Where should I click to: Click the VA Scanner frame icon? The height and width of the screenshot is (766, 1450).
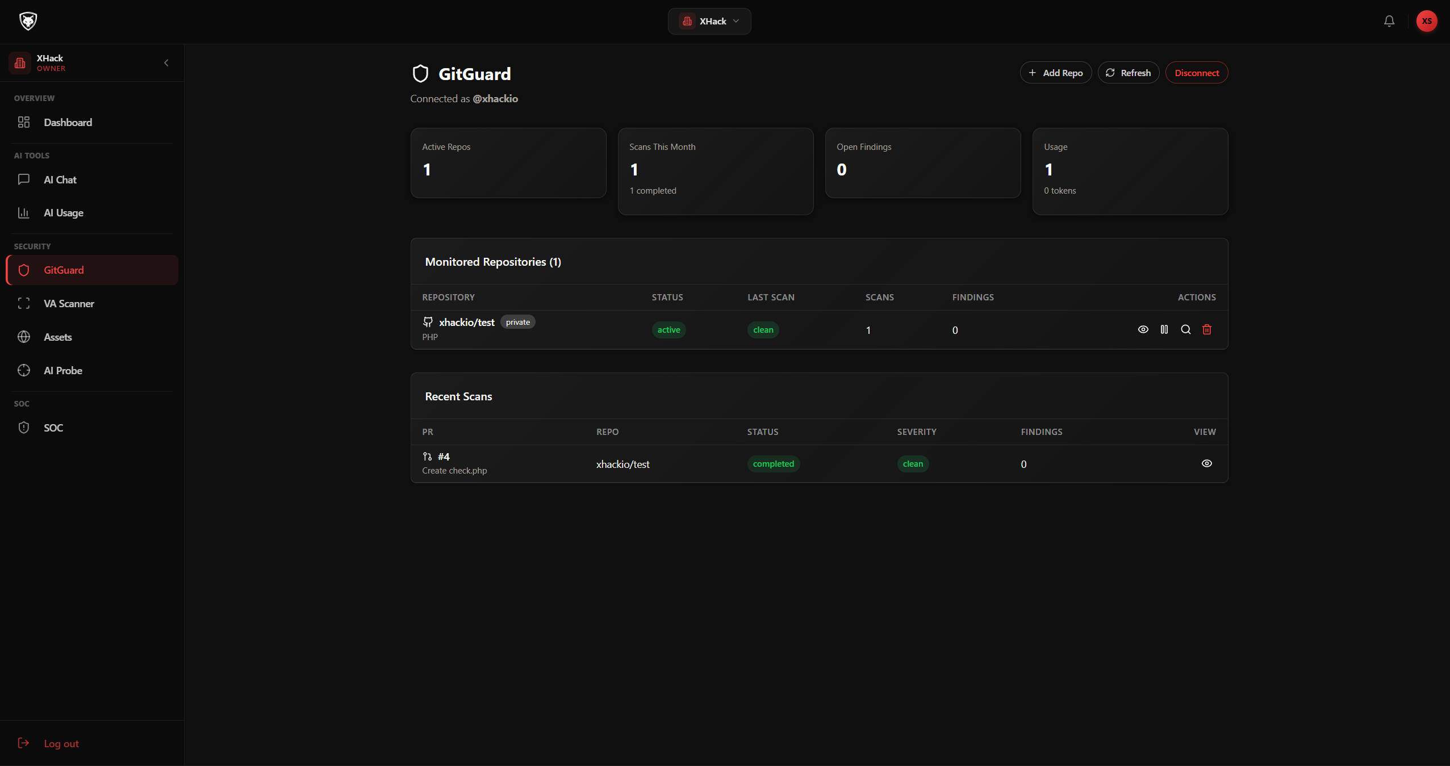pyautogui.click(x=24, y=304)
